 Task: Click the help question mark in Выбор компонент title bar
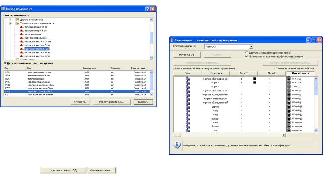point(147,9)
